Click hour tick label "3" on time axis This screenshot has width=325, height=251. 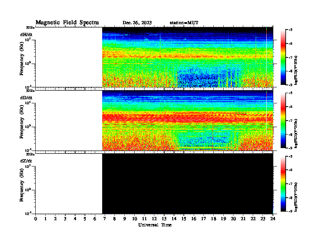point(65,219)
